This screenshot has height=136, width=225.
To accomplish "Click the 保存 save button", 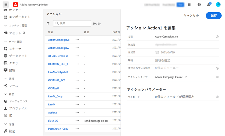I will point(214,16).
